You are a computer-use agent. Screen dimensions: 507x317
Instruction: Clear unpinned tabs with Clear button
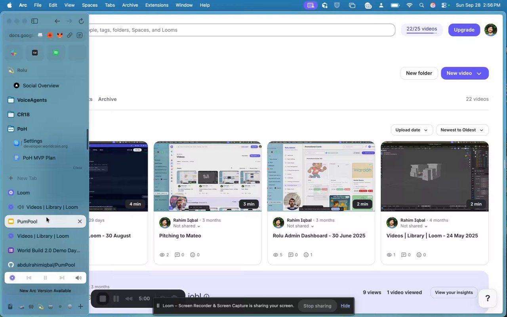coord(78,168)
